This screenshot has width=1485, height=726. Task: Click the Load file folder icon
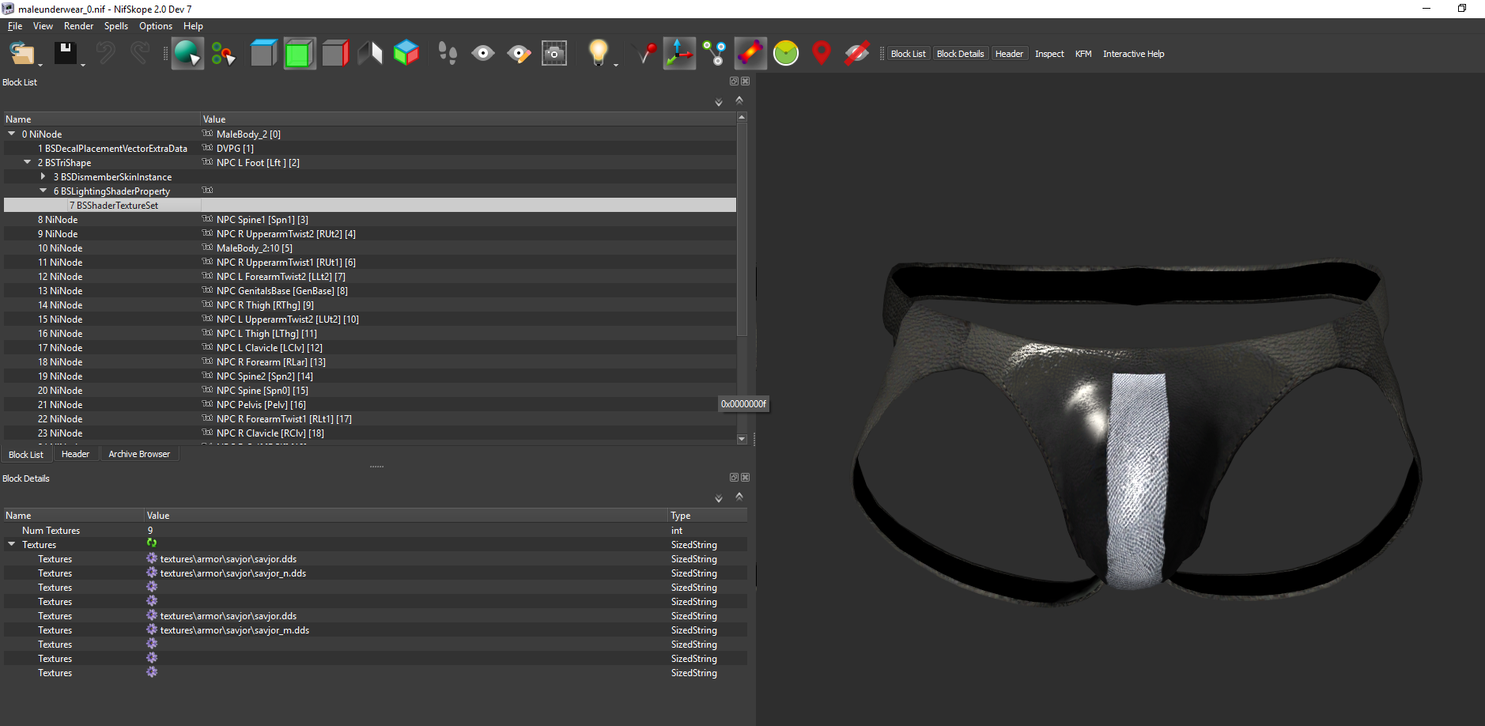(x=22, y=54)
